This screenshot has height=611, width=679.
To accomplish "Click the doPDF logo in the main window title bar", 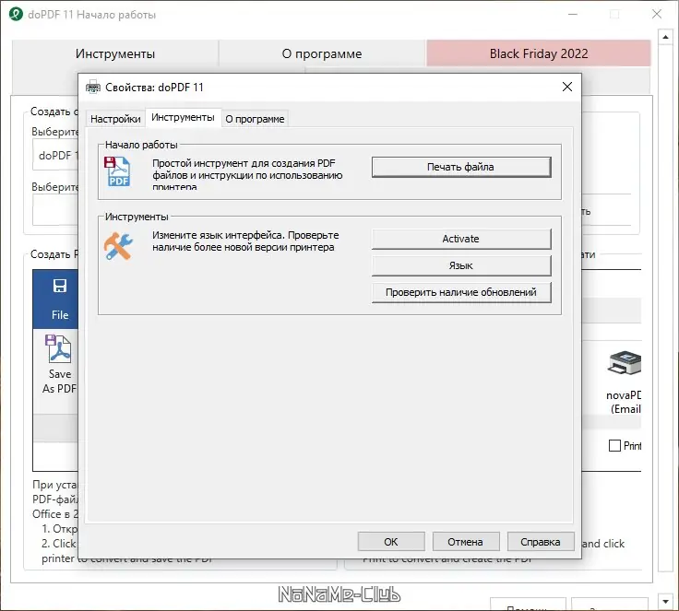I will (16, 14).
